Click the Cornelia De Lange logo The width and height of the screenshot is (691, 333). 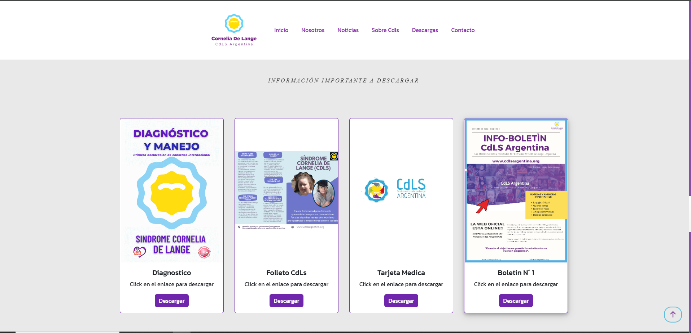pyautogui.click(x=233, y=29)
